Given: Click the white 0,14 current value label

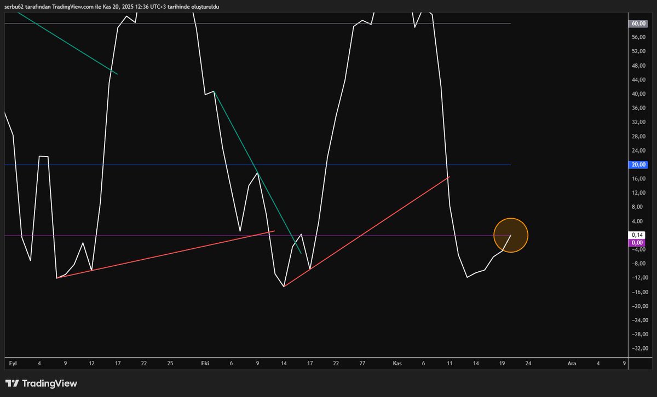Looking at the screenshot, I should click(x=637, y=235).
